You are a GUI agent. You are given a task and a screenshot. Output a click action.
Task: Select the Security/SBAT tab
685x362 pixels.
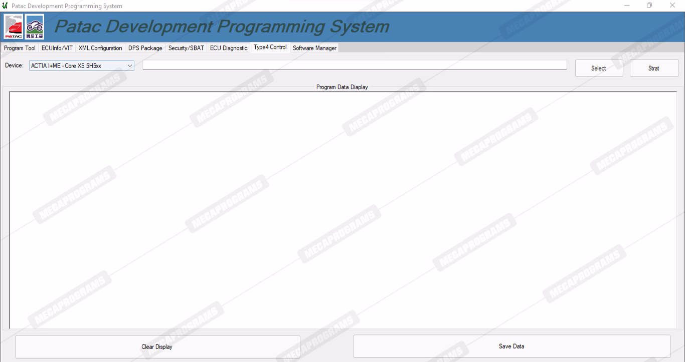tap(186, 48)
